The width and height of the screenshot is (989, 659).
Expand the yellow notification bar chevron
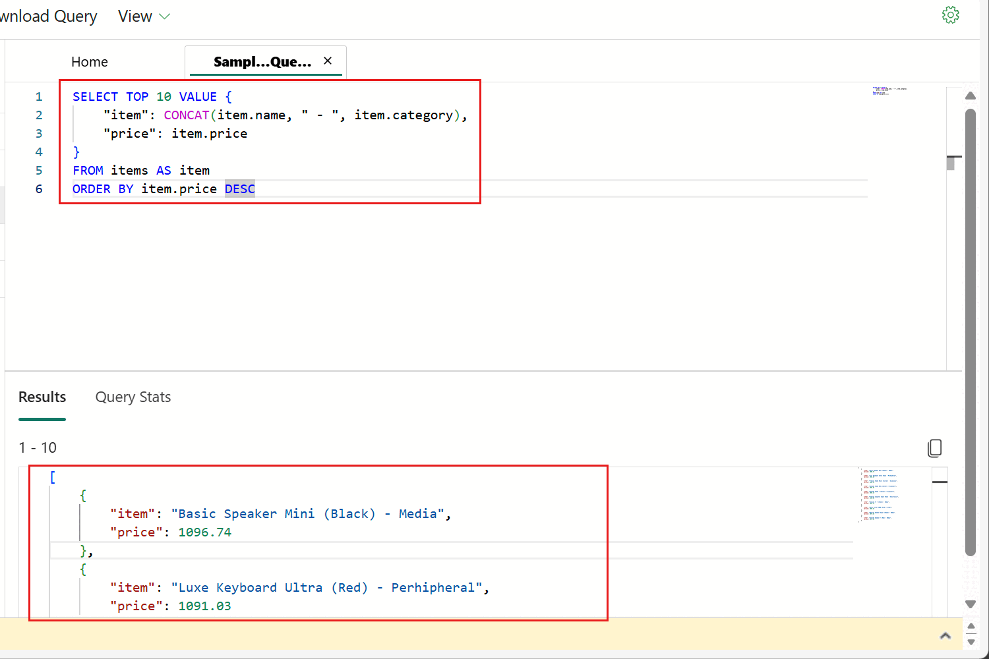pyautogui.click(x=945, y=636)
